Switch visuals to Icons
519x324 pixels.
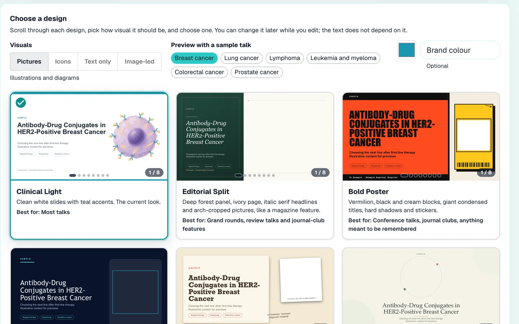[x=63, y=61]
